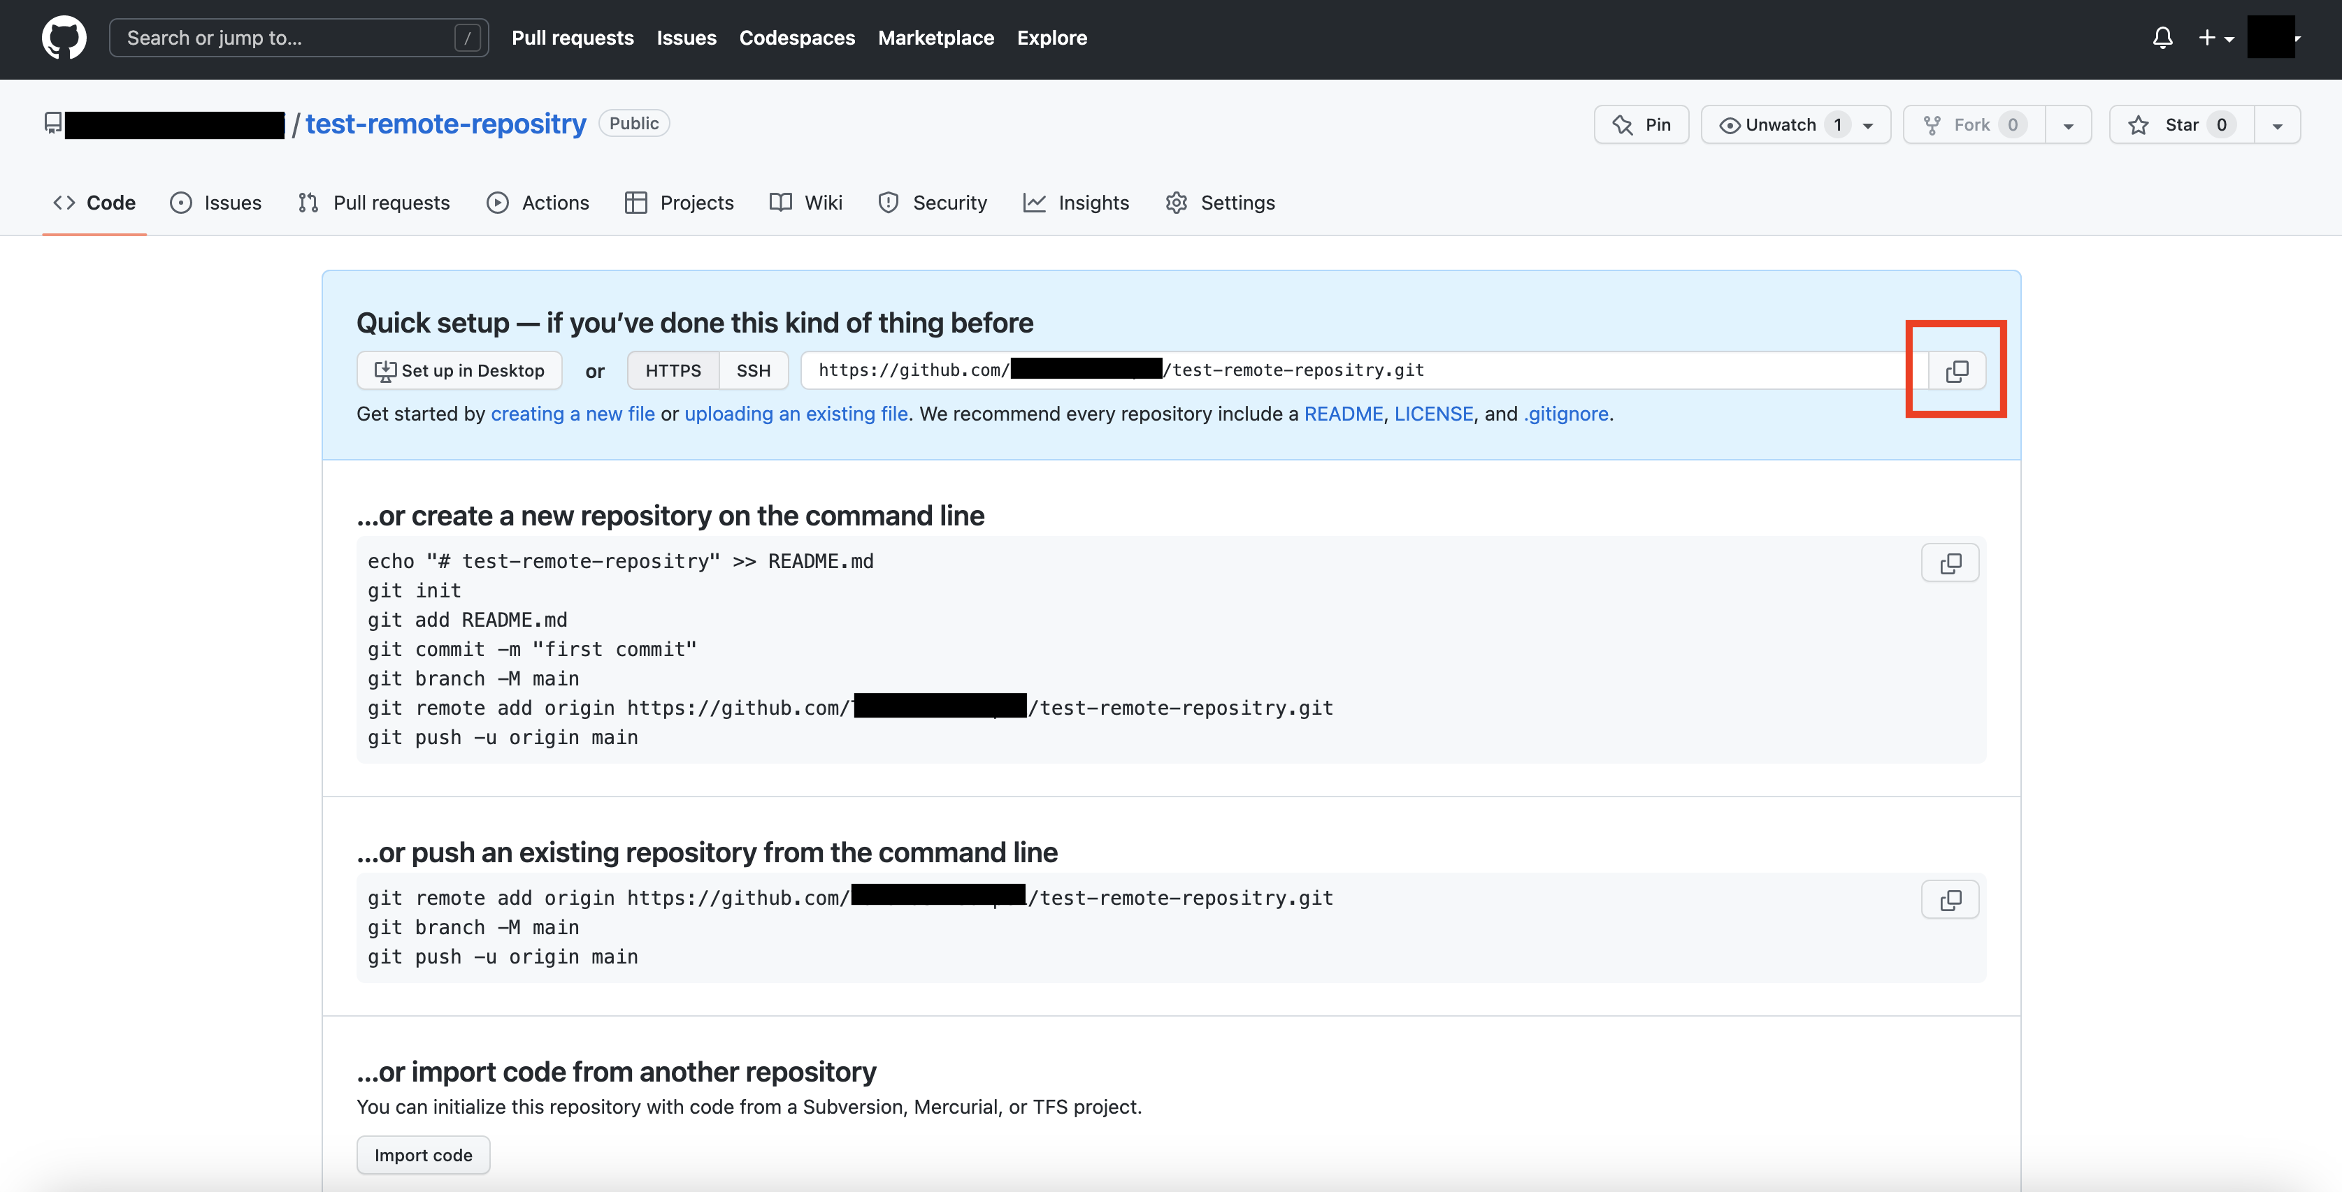Open the notifications bell

(2162, 38)
